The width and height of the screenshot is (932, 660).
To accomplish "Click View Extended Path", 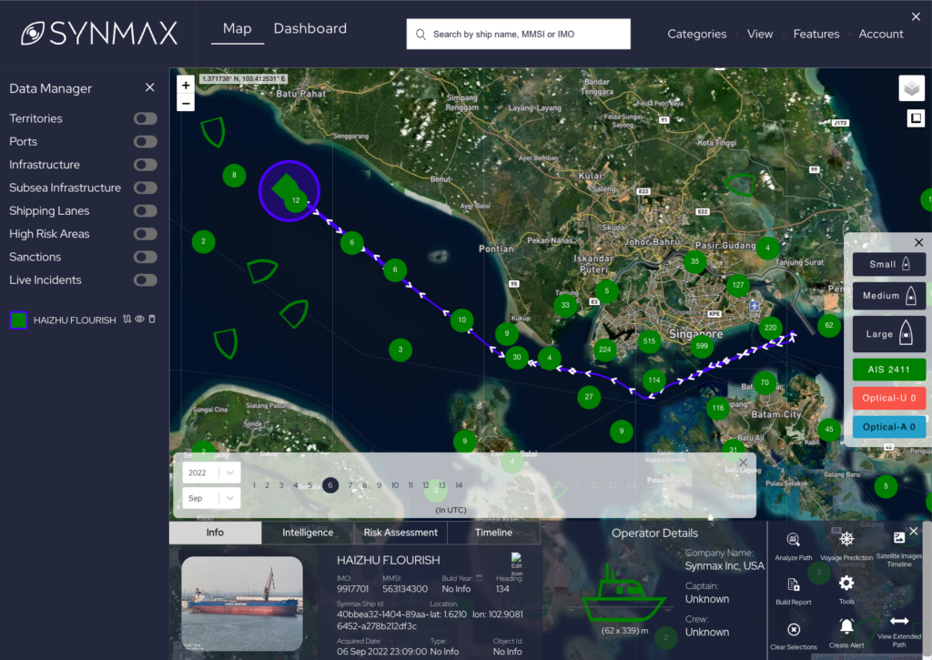I will pyautogui.click(x=899, y=622).
